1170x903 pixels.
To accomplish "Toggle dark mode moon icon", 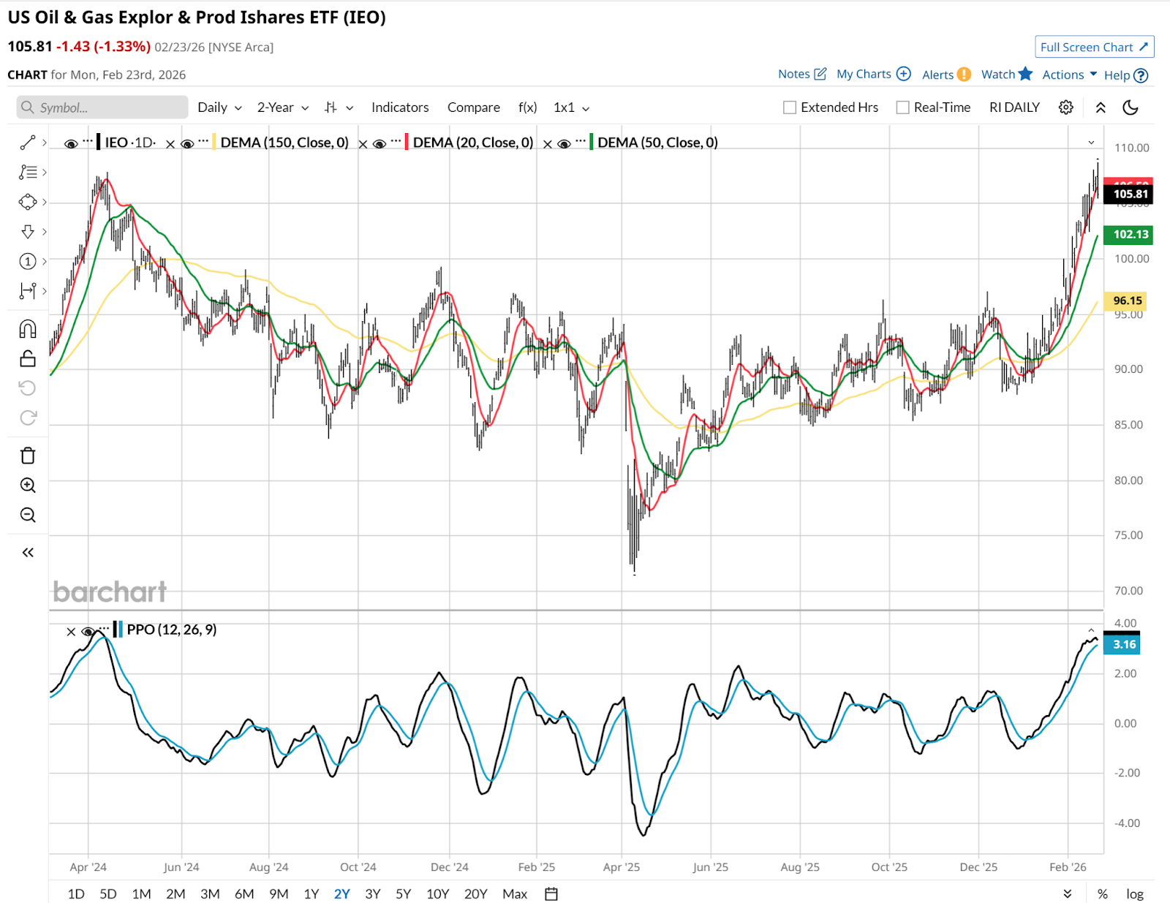I will coord(1131,107).
